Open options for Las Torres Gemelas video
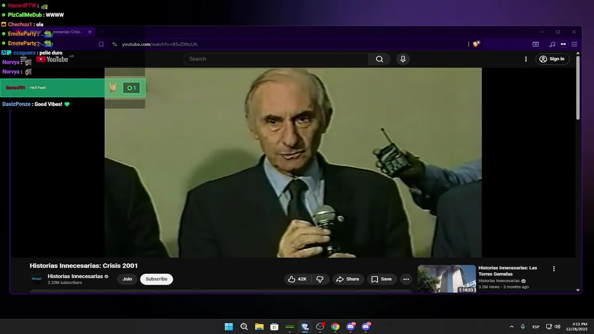The height and width of the screenshot is (334, 594). point(554,269)
